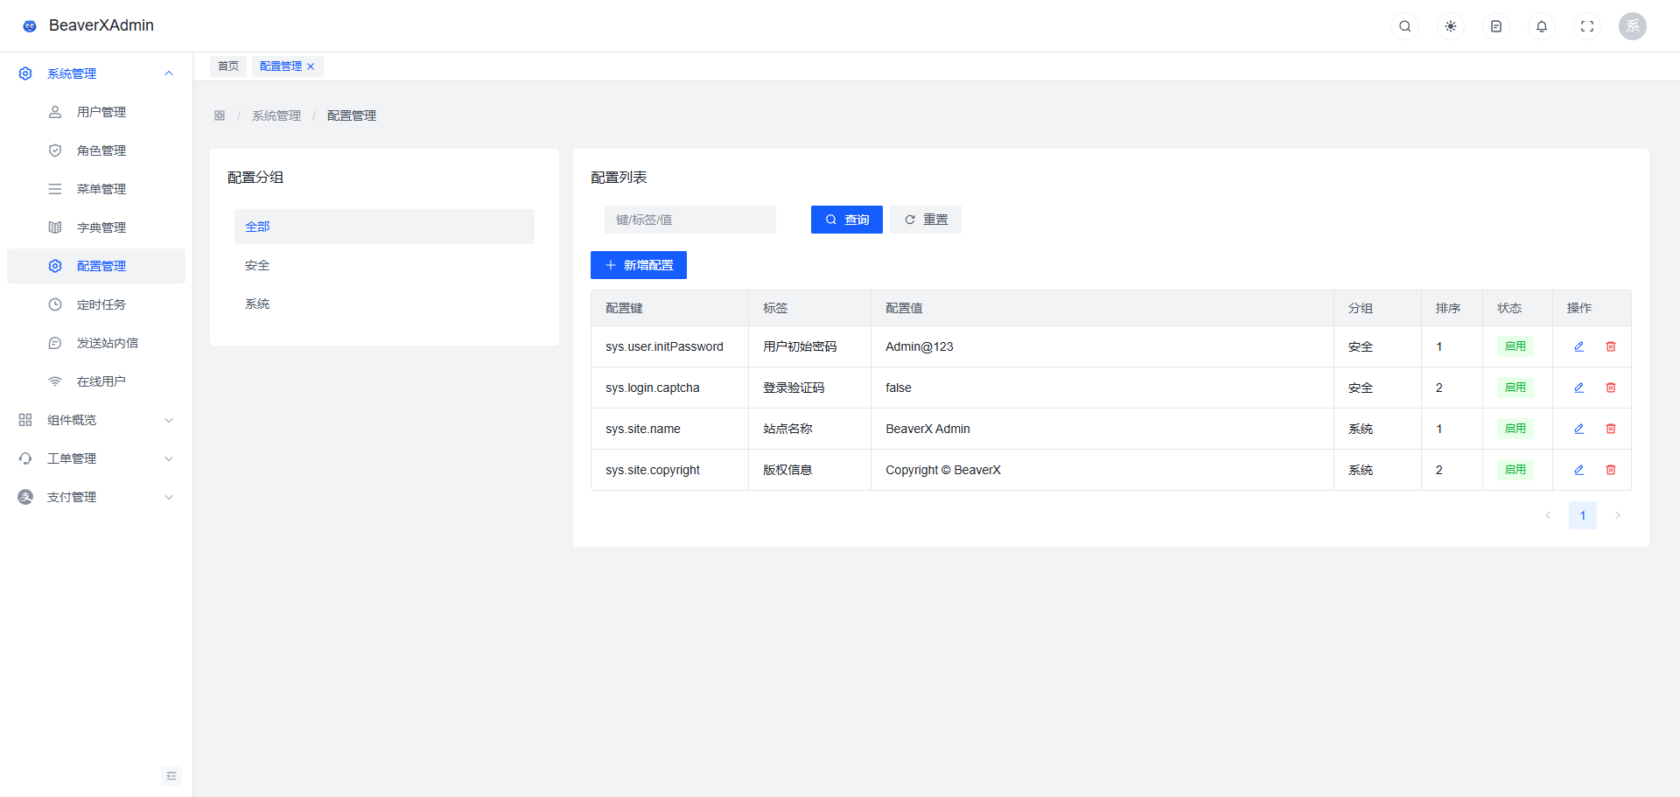Click the sys.login.captcha key cell
The image size is (1680, 797).
click(x=669, y=388)
